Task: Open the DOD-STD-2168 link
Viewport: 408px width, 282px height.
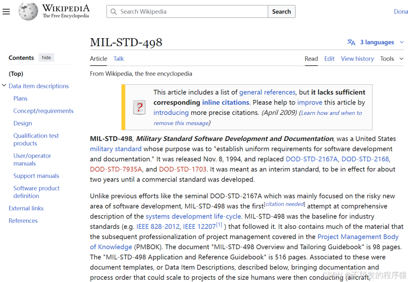Action: click(365, 159)
